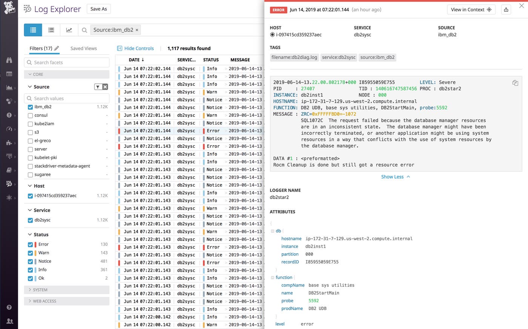Expand the WEB ACCESS facet group
The image size is (528, 329).
(x=43, y=301)
